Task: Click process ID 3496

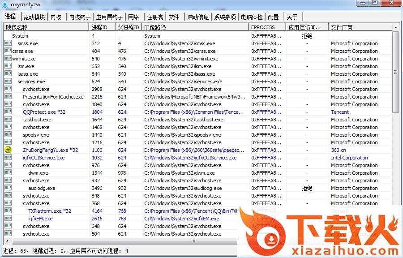Action: pyautogui.click(x=97, y=188)
